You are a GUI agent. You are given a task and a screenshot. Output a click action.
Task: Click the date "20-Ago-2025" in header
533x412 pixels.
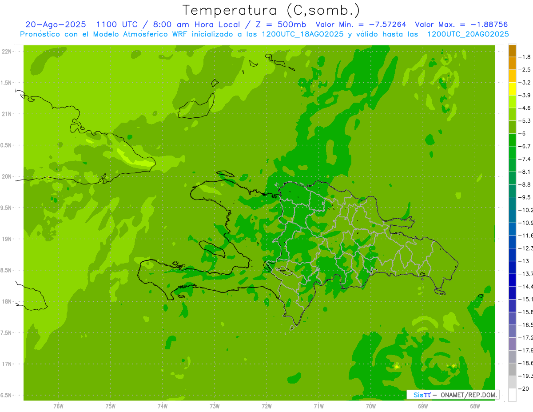[x=56, y=24]
